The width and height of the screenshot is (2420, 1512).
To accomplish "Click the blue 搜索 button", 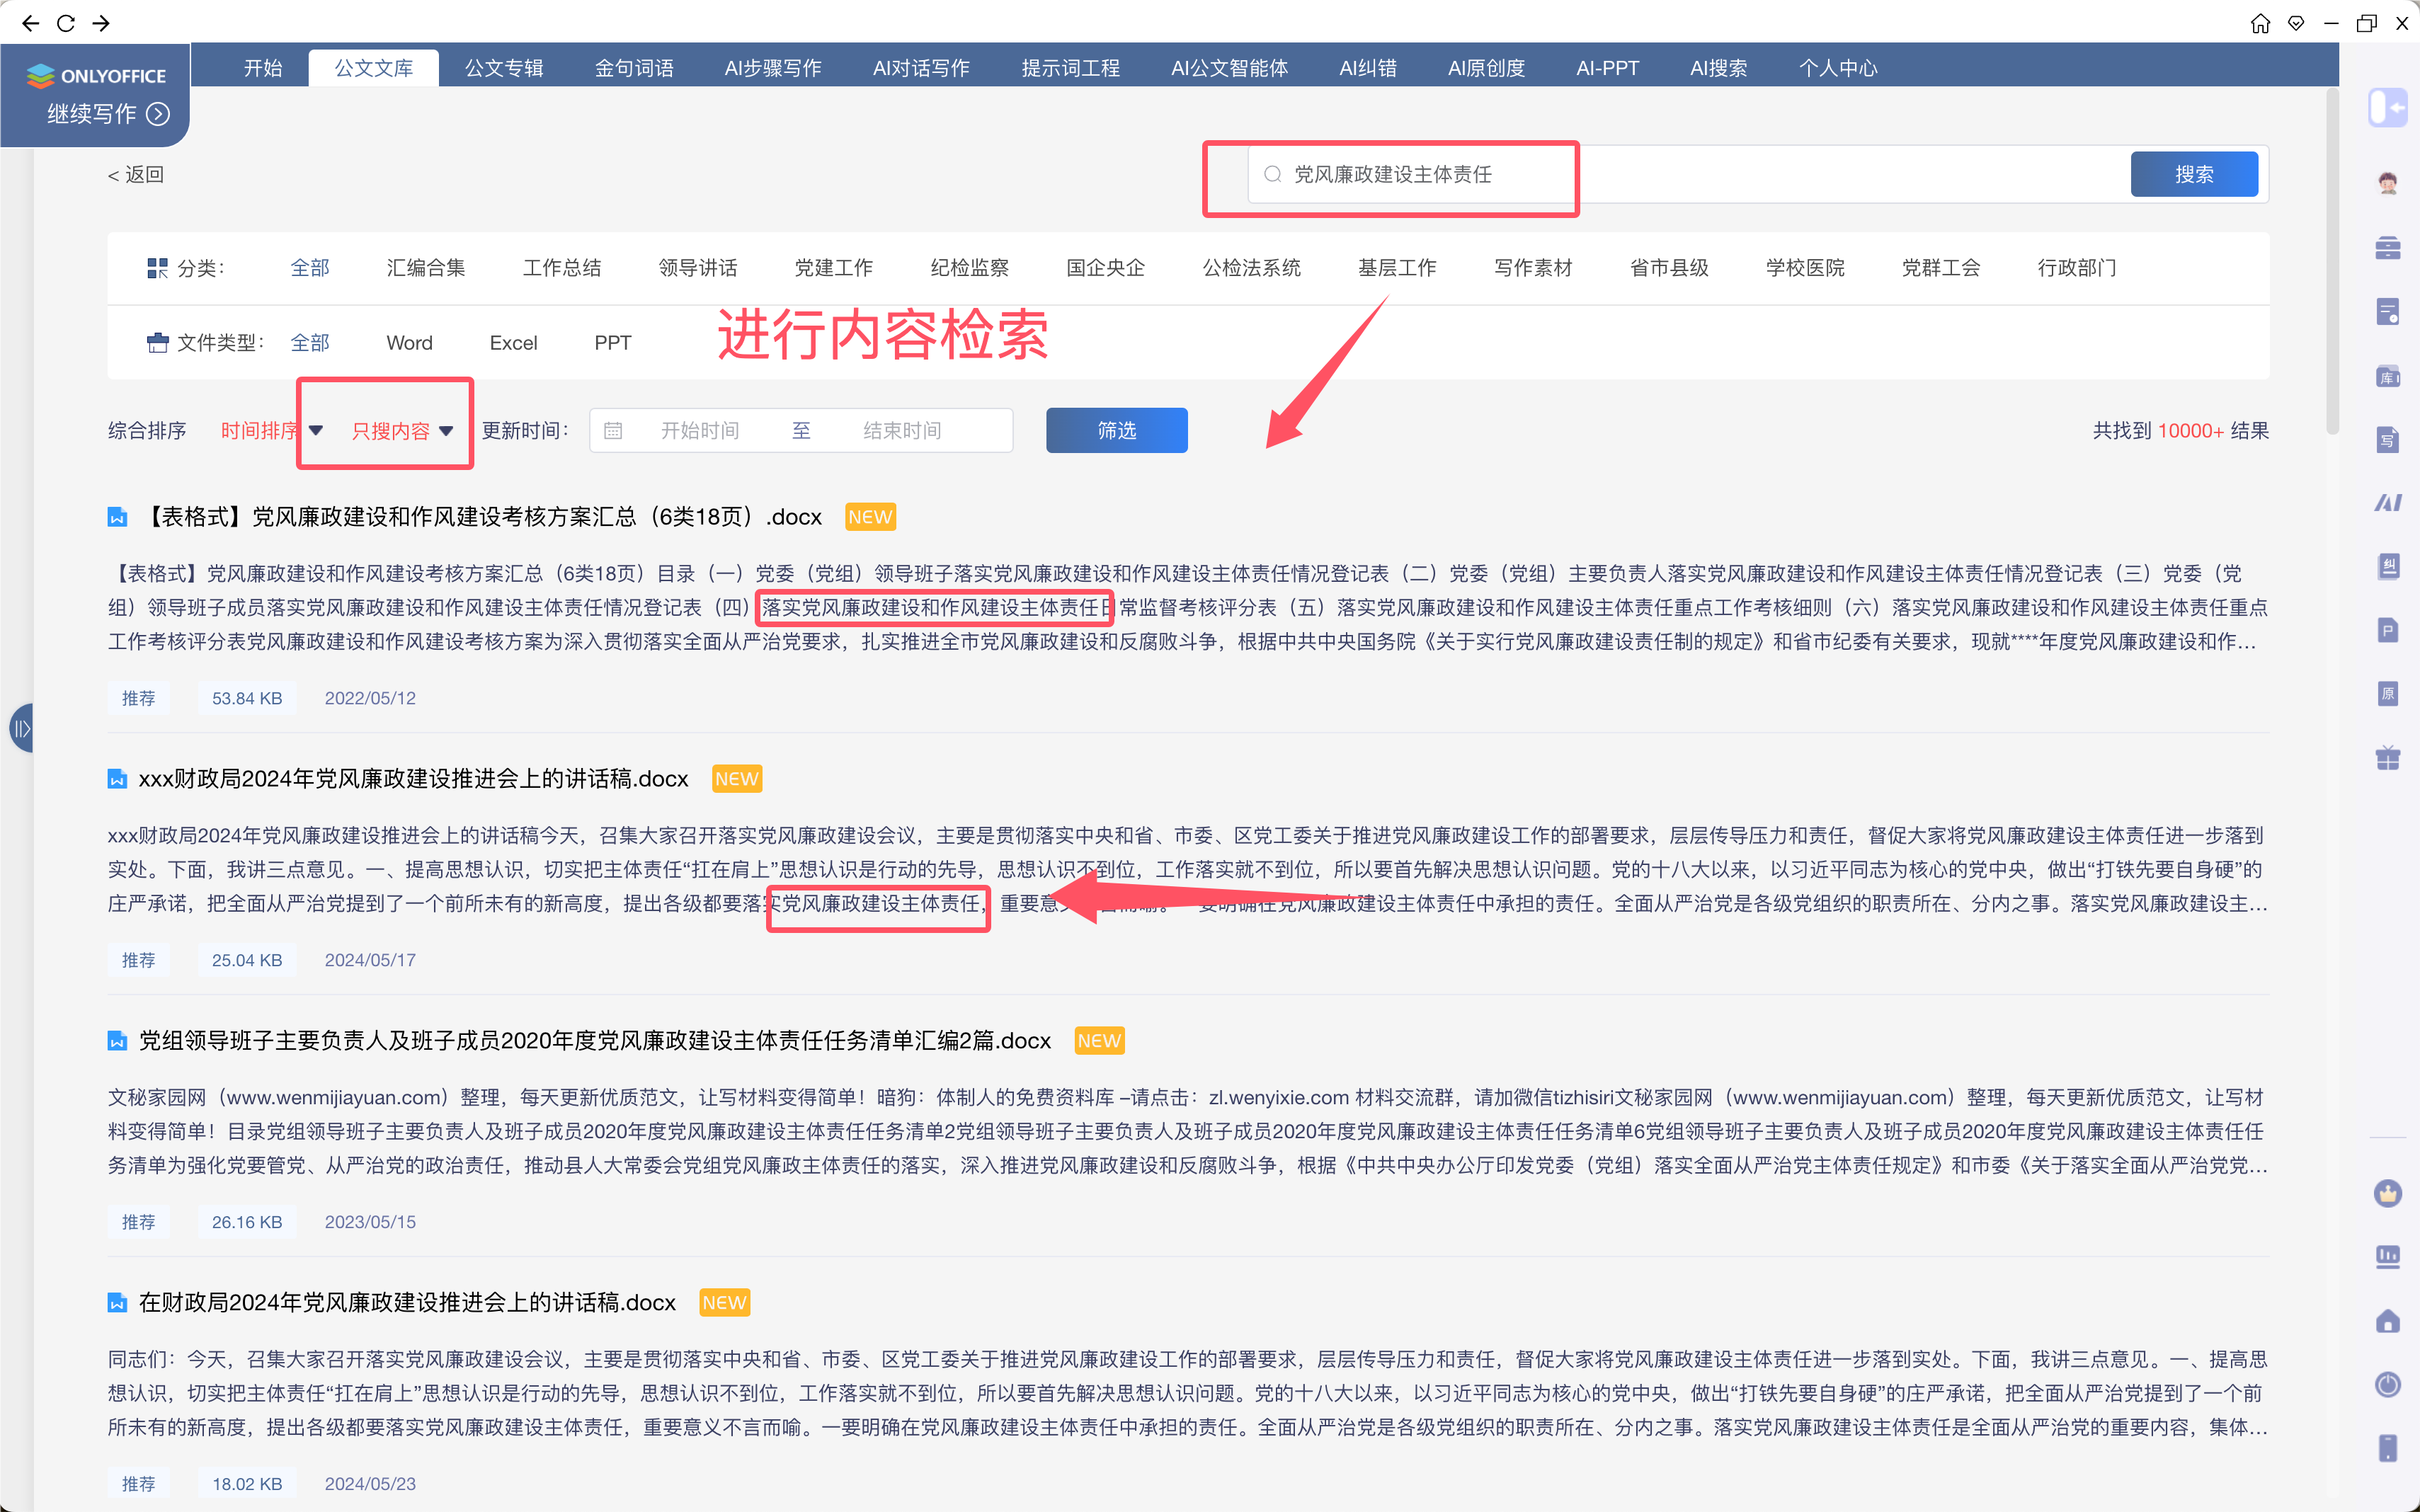I will pyautogui.click(x=2194, y=174).
